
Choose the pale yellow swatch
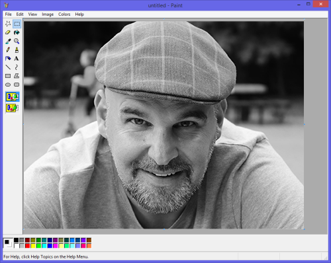tap(61, 246)
